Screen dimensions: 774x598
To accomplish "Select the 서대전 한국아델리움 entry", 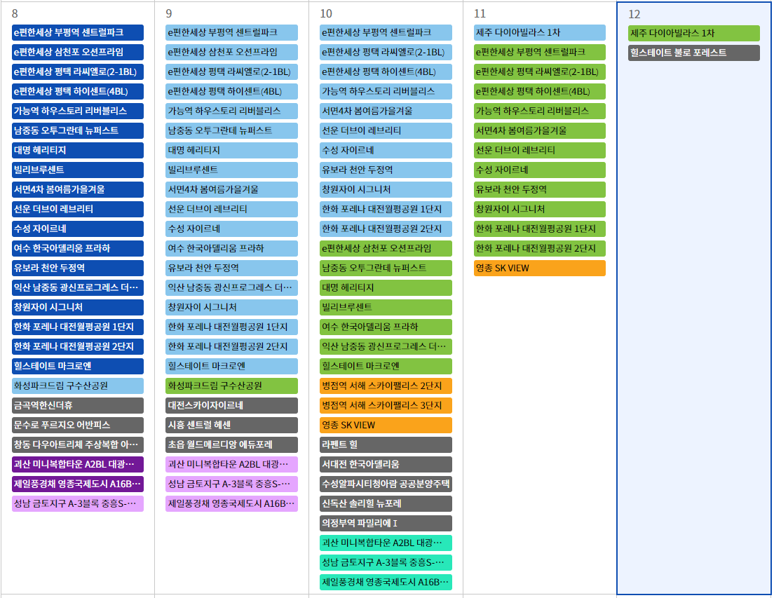I will (x=386, y=464).
